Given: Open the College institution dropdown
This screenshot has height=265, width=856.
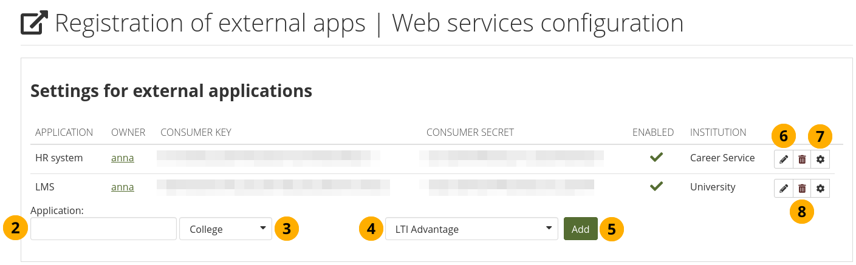Looking at the screenshot, I should (225, 229).
